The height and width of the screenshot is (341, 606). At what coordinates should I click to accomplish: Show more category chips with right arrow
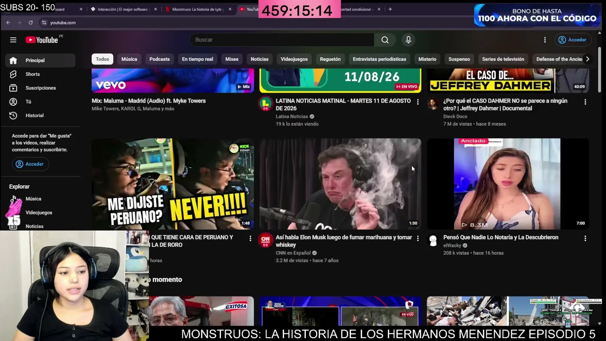tap(588, 59)
